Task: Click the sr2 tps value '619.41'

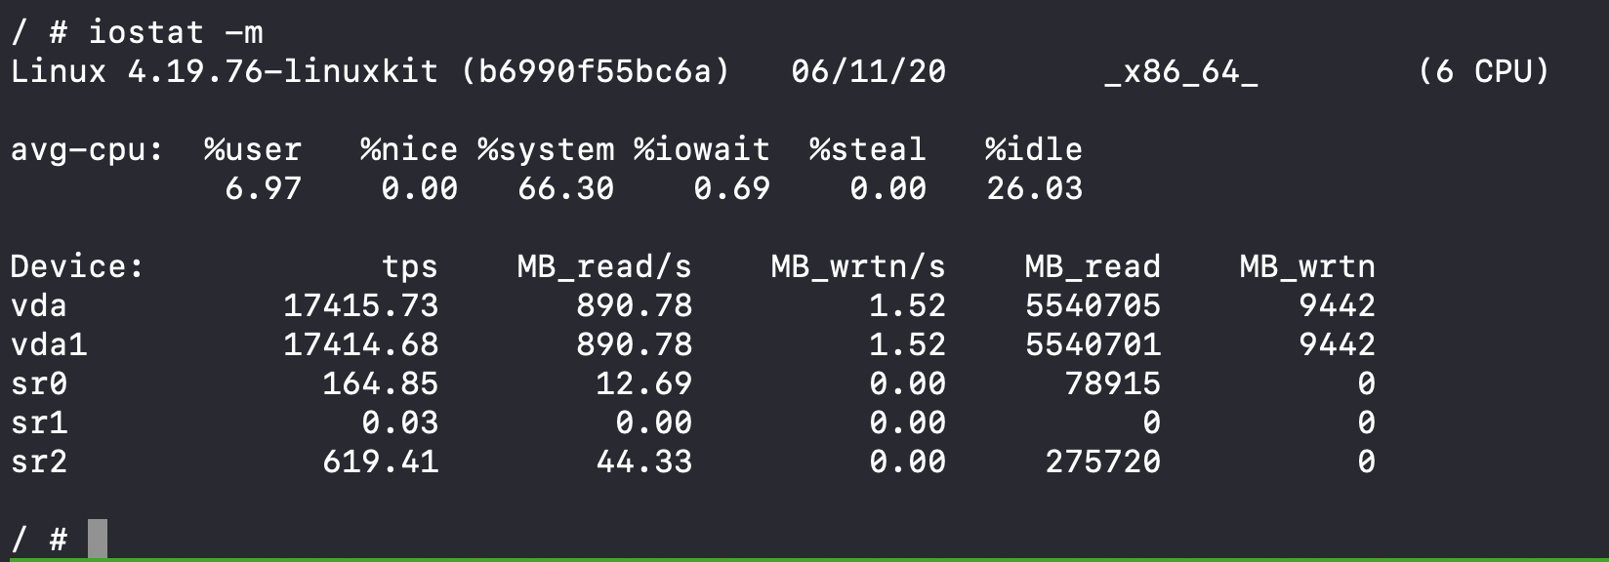Action: tap(381, 462)
